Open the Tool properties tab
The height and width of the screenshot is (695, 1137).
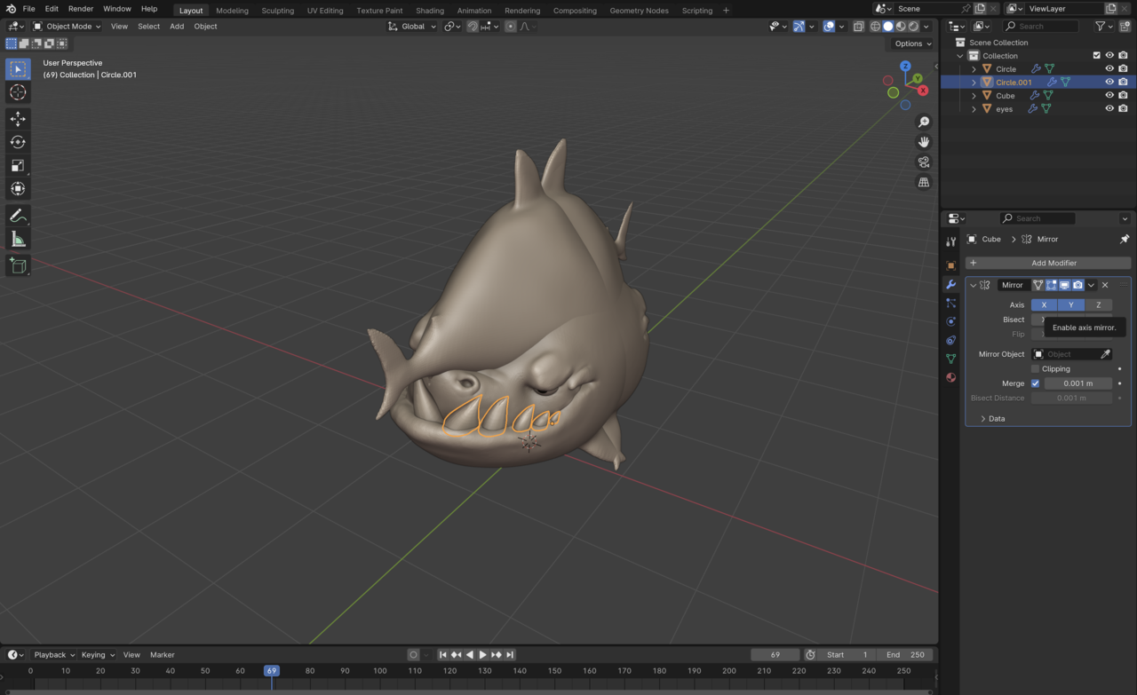coord(950,241)
